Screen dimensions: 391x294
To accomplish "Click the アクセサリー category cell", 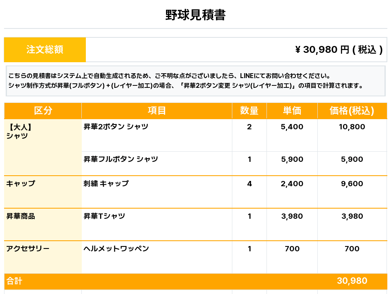I will 43,257.
